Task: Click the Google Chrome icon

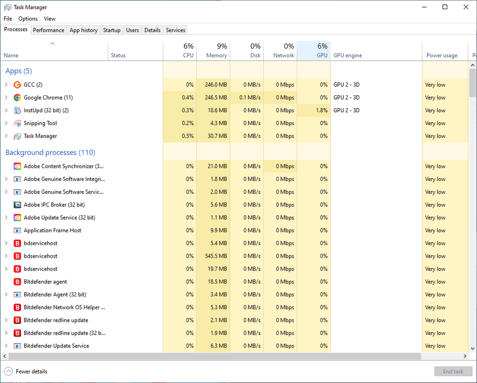Action: [17, 98]
